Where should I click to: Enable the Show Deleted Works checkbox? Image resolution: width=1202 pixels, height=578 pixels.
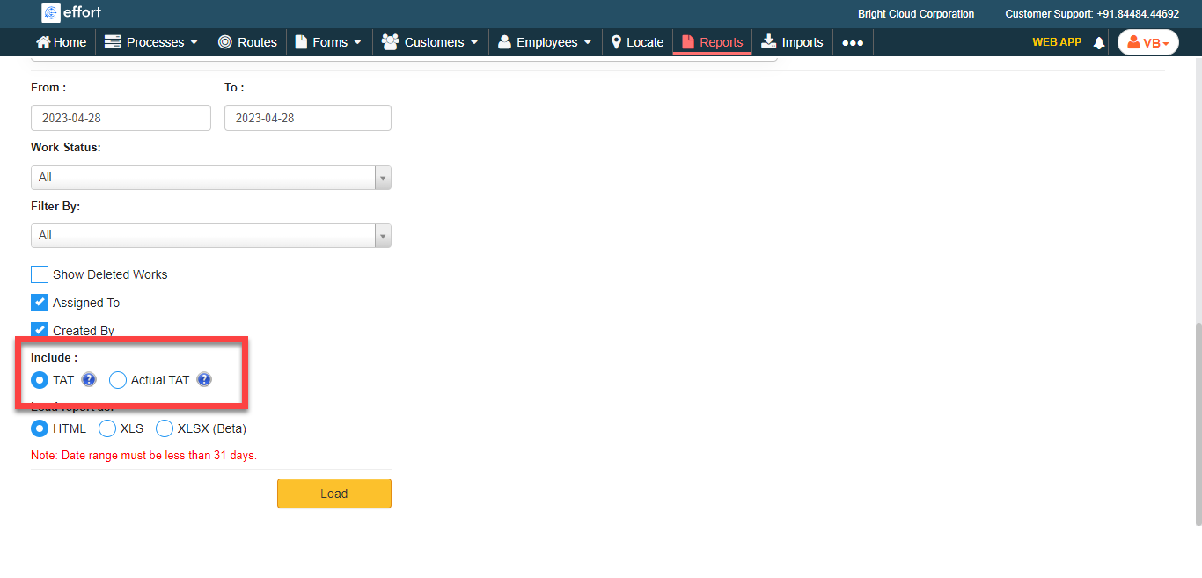click(x=40, y=274)
